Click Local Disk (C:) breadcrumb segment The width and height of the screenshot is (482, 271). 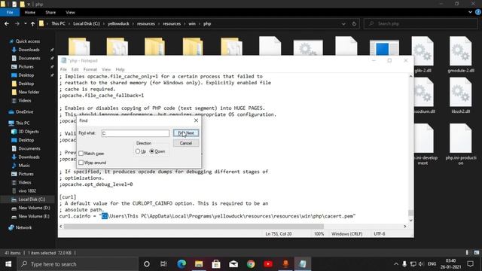[x=87, y=23]
